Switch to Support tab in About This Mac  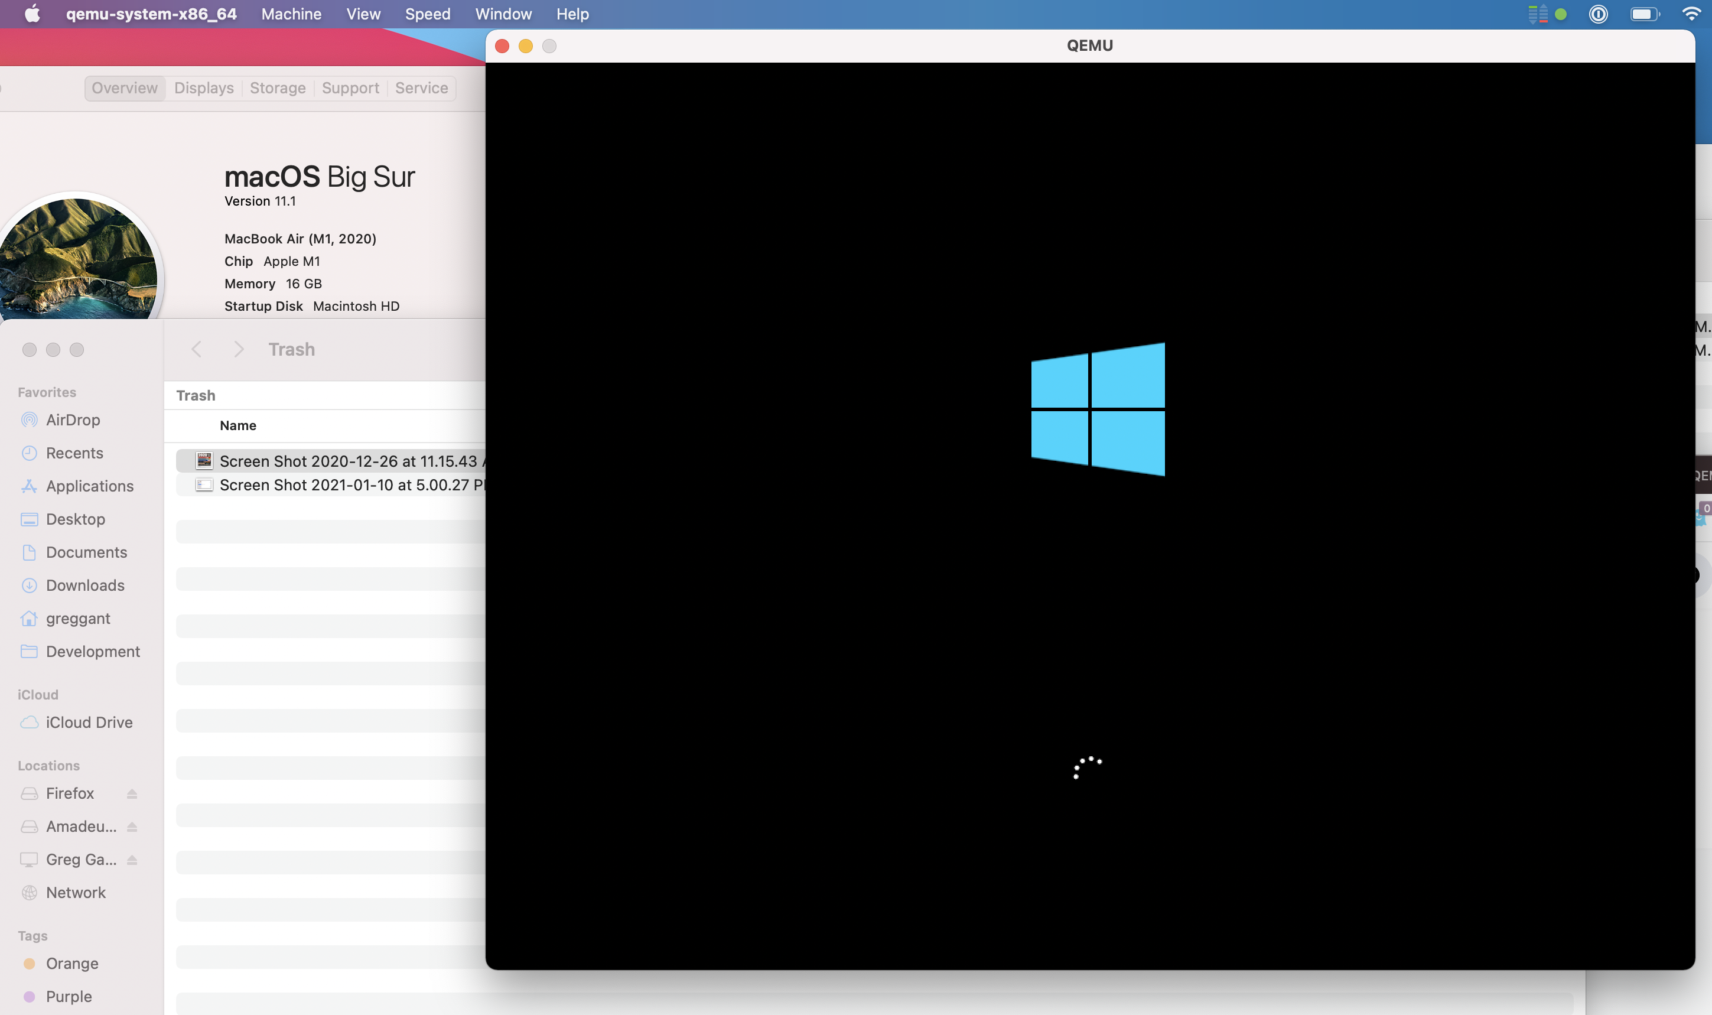click(350, 88)
